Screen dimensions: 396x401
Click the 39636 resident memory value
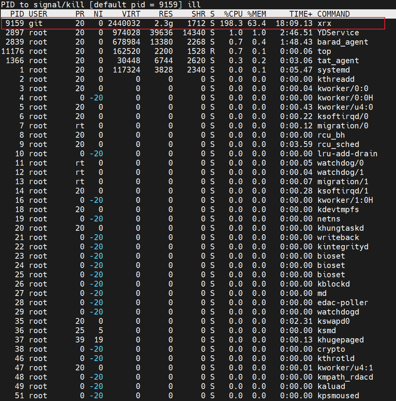161,33
